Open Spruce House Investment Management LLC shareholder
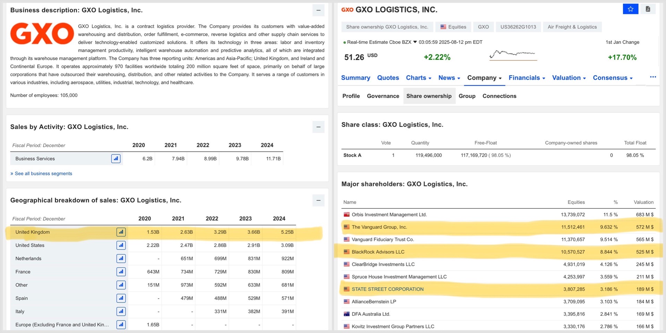The image size is (666, 333). [x=399, y=277]
